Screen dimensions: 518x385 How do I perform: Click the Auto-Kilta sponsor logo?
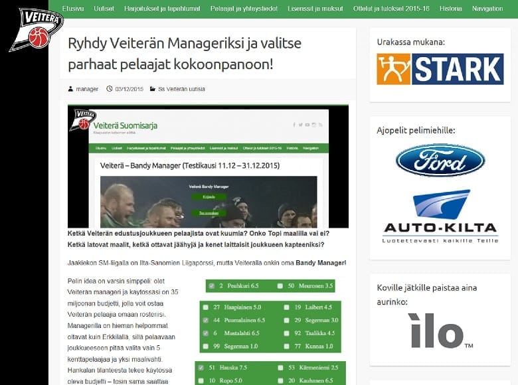pyautogui.click(x=440, y=216)
